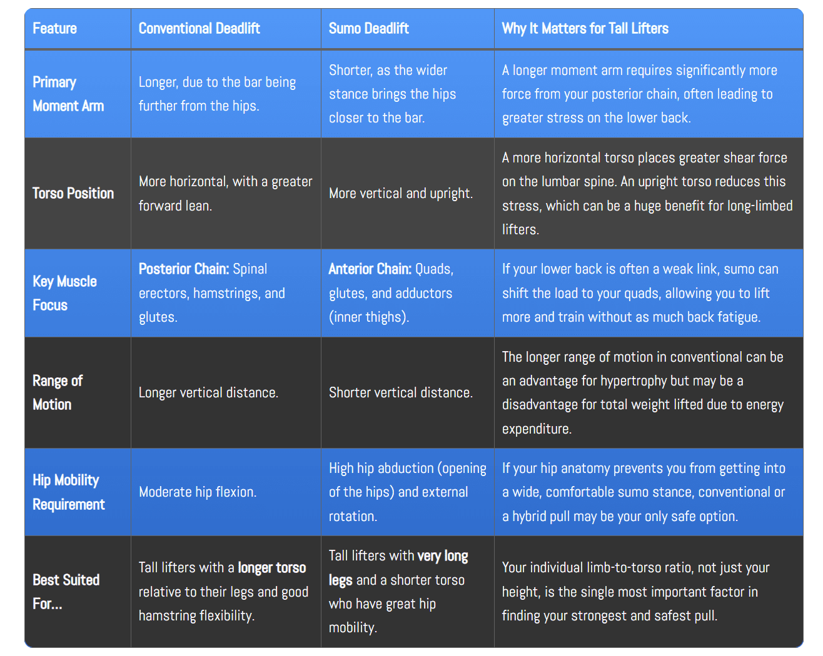The image size is (823, 656).
Task: Click the Longer vertical distance cell
Action: (208, 393)
